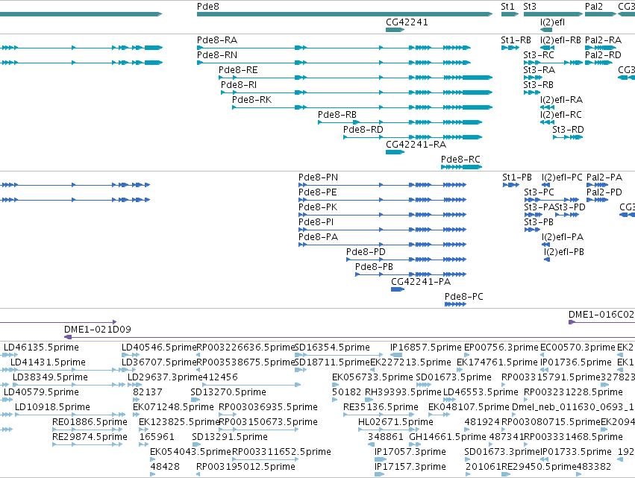Choose transcript Pde8-RB
This screenshot has width=635, height=478.
pos(400,122)
